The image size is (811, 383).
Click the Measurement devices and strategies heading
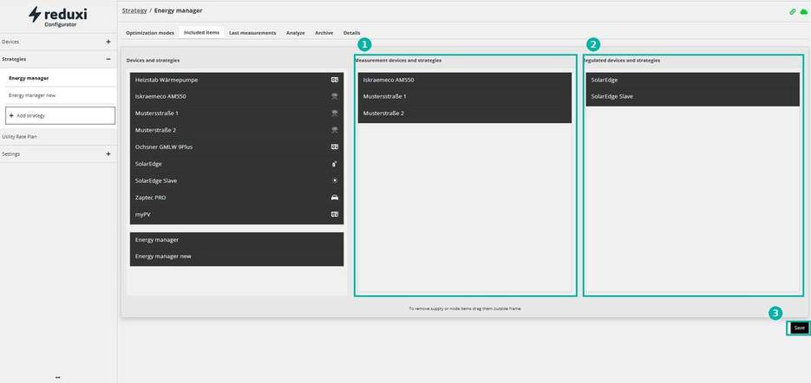(x=398, y=61)
